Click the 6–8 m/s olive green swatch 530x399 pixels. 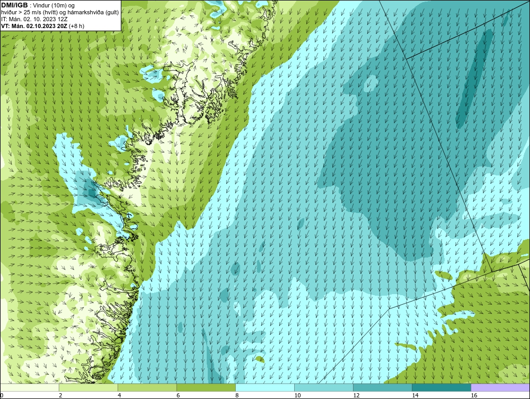(x=206, y=387)
